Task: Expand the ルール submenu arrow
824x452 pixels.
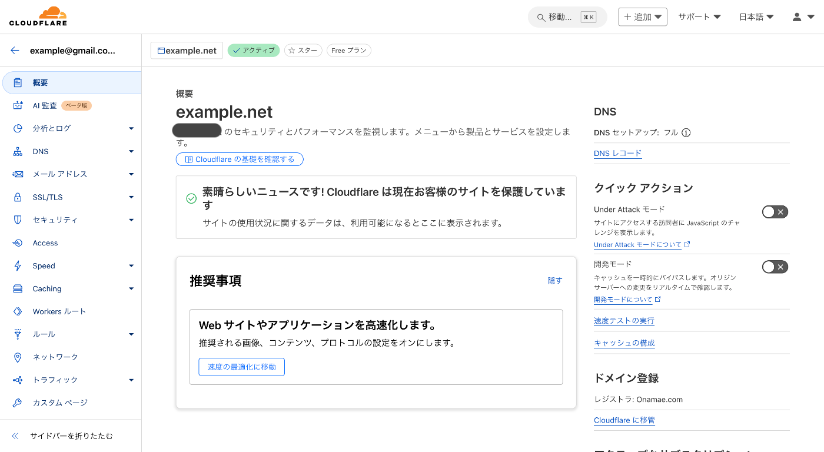Action: pyautogui.click(x=131, y=334)
